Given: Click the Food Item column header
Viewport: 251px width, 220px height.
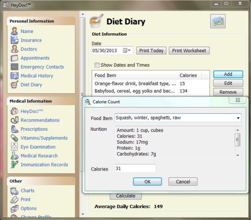Looking at the screenshot, I should coord(135,75).
